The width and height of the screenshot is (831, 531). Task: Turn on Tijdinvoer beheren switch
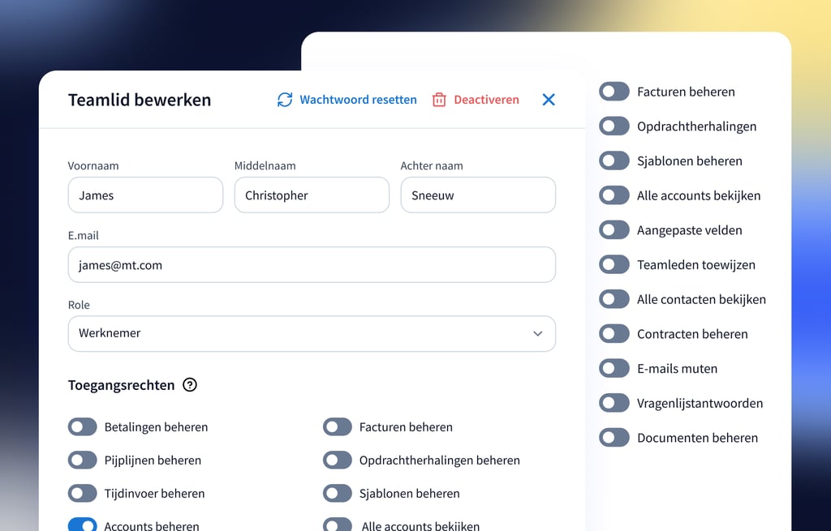(83, 494)
